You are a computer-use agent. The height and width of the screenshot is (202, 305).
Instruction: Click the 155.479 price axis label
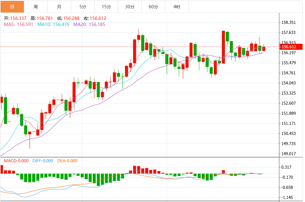pyautogui.click(x=289, y=63)
